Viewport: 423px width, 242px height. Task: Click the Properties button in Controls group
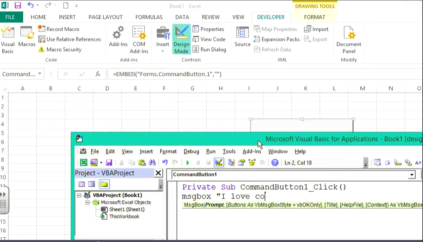[208, 29]
